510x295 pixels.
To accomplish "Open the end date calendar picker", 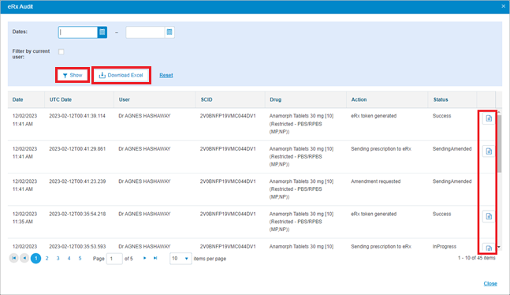I will point(169,32).
